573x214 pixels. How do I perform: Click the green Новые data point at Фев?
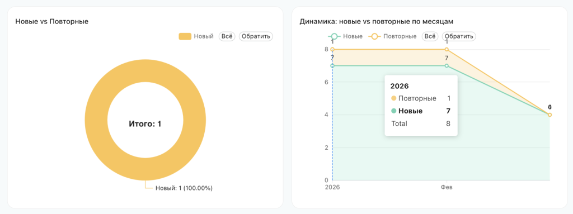[447, 66]
